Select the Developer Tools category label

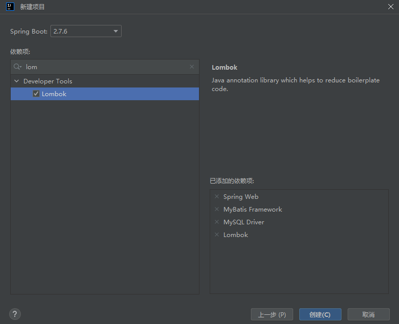(x=48, y=81)
